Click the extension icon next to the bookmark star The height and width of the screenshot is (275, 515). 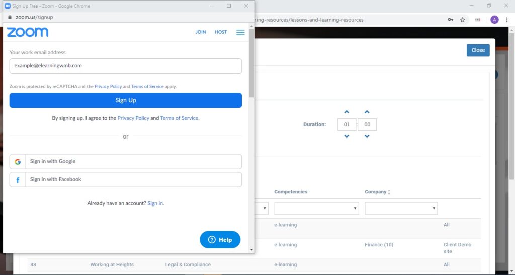point(478,20)
